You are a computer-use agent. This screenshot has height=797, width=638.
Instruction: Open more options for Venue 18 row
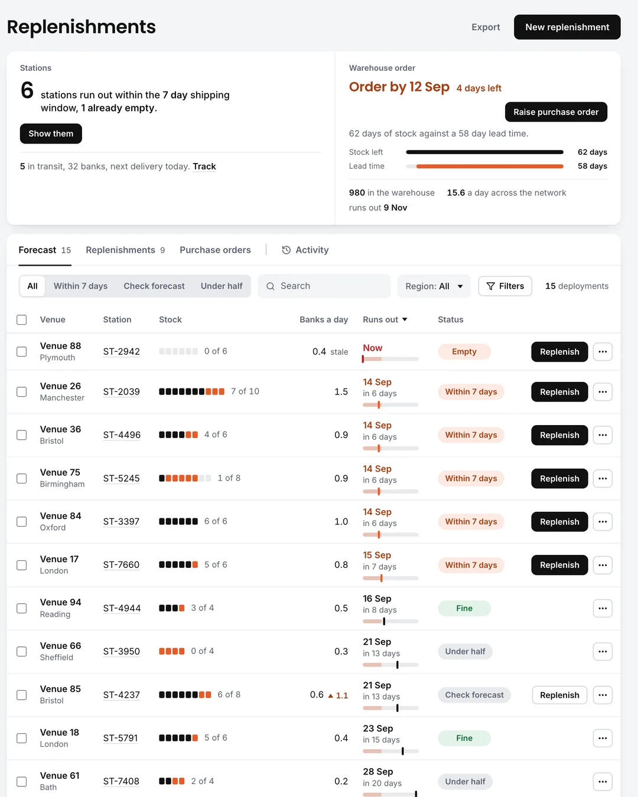pos(603,739)
